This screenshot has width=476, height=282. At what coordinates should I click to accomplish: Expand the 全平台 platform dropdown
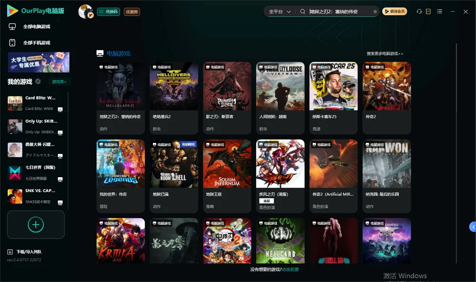(279, 11)
